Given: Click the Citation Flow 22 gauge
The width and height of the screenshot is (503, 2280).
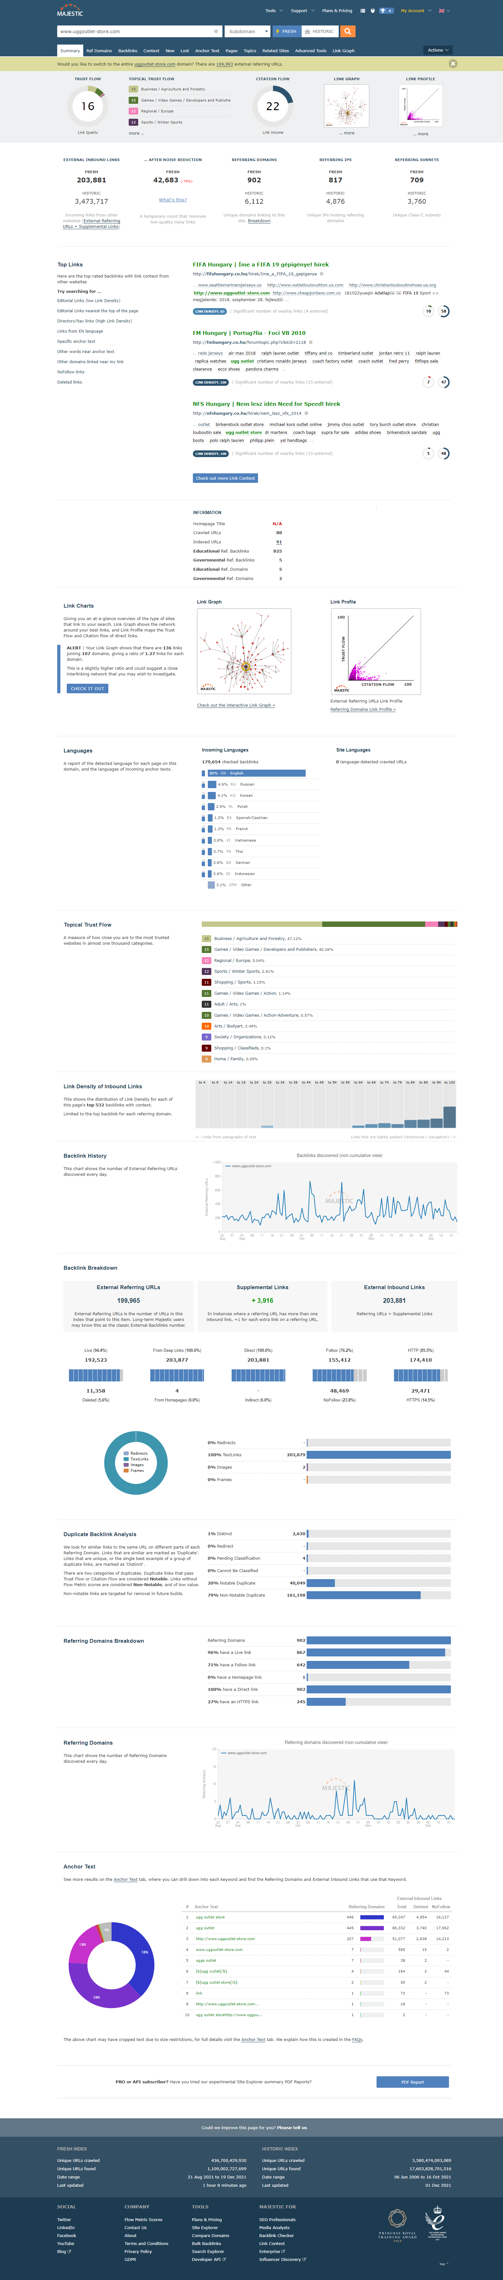Looking at the screenshot, I should point(272,106).
